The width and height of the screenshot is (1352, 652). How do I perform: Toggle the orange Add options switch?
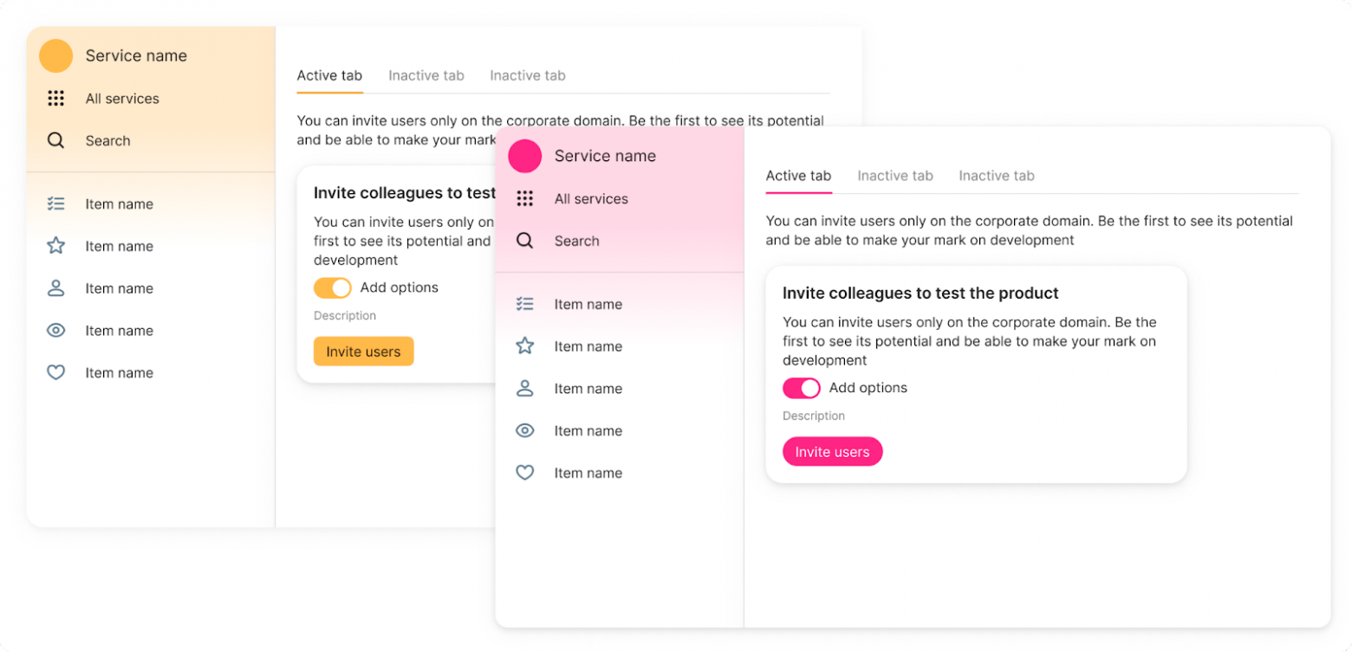[332, 287]
